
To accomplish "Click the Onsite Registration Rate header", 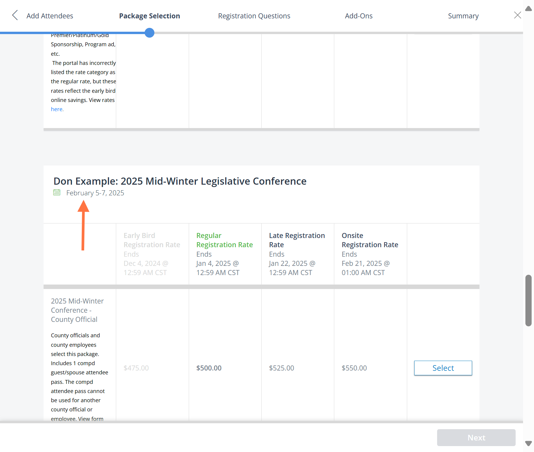I will coord(370,240).
